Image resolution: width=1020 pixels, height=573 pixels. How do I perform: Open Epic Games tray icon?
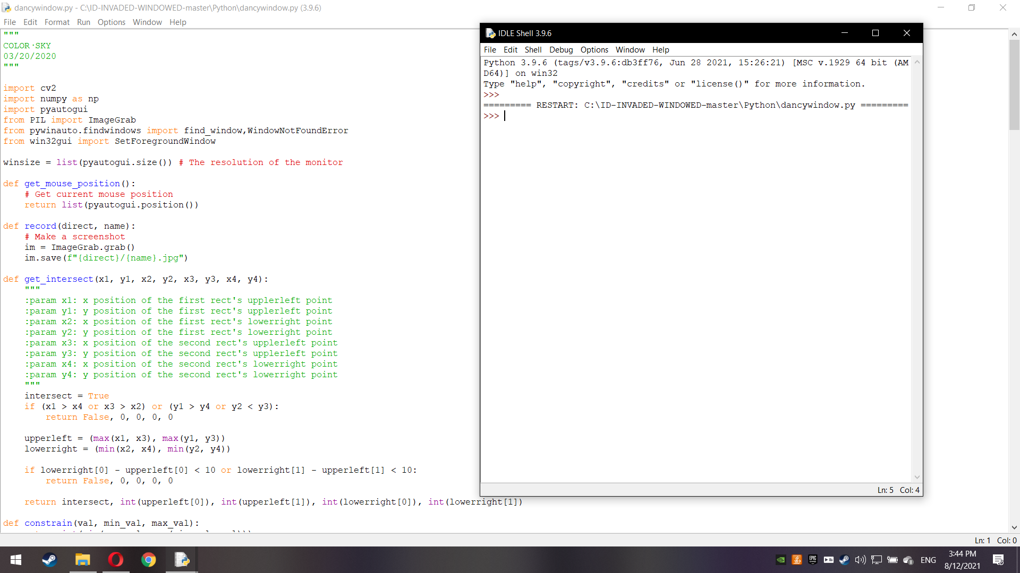pos(813,560)
